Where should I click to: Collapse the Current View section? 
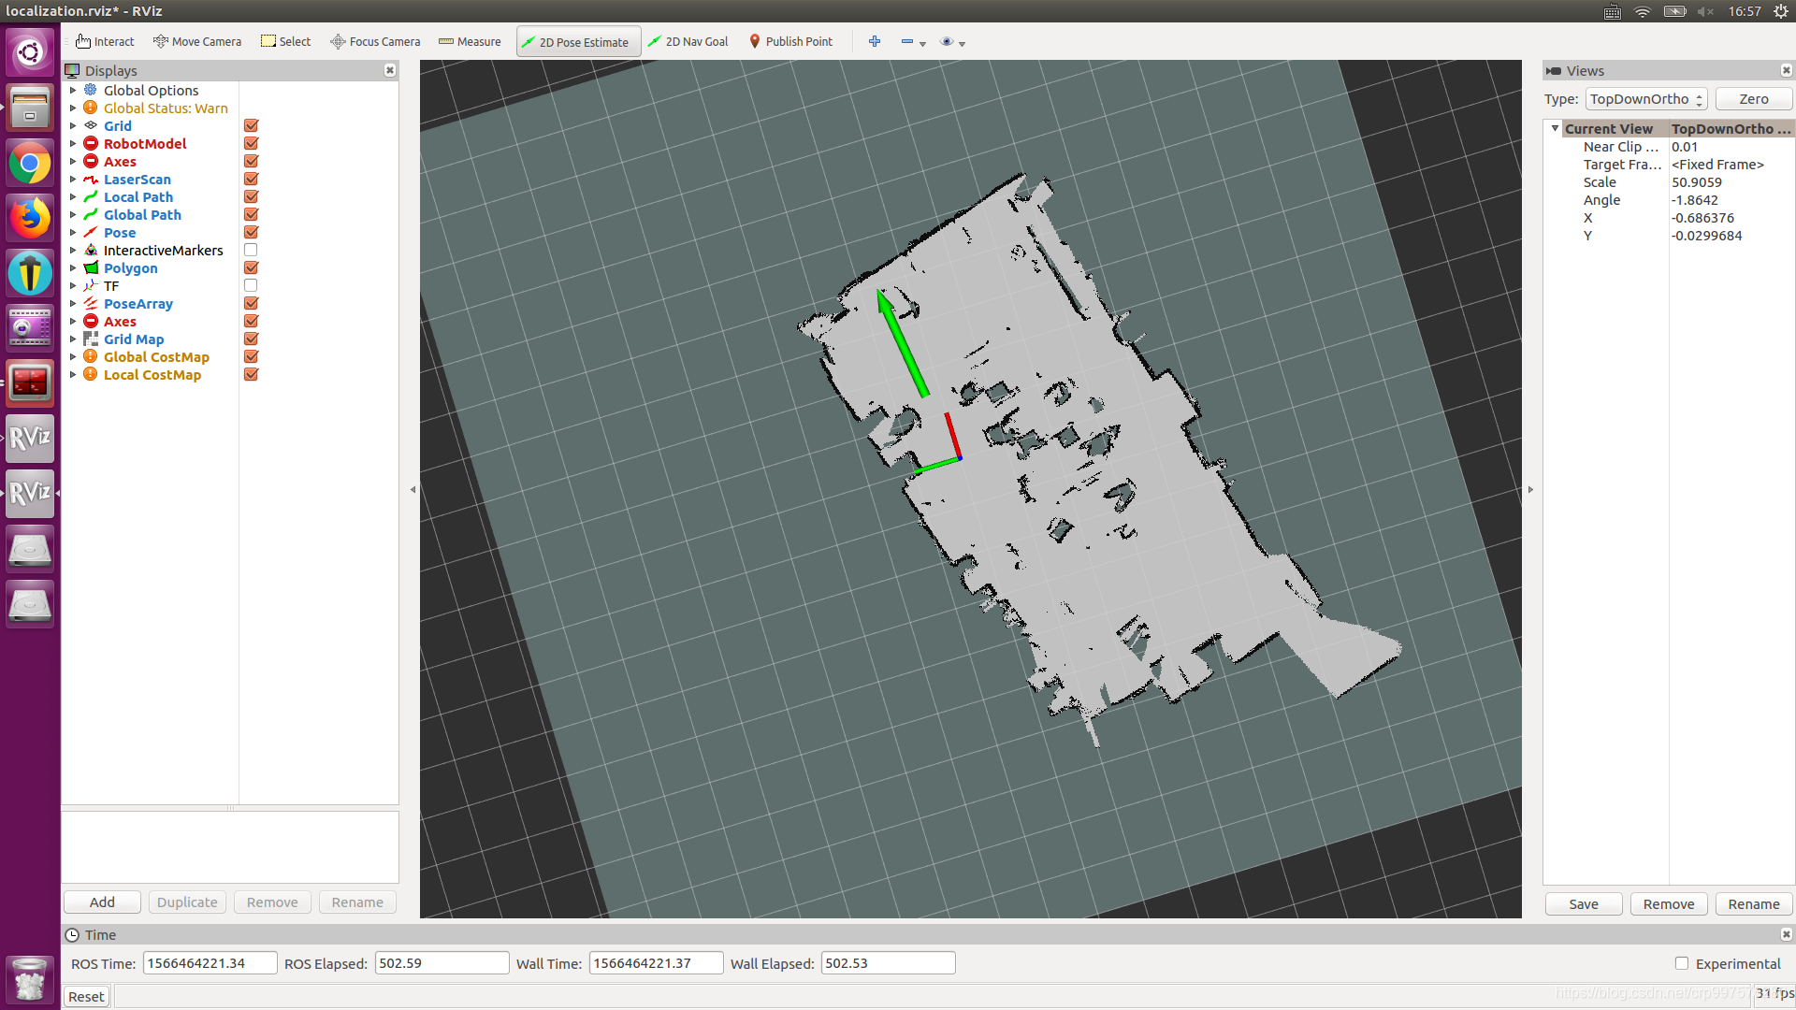click(1555, 128)
